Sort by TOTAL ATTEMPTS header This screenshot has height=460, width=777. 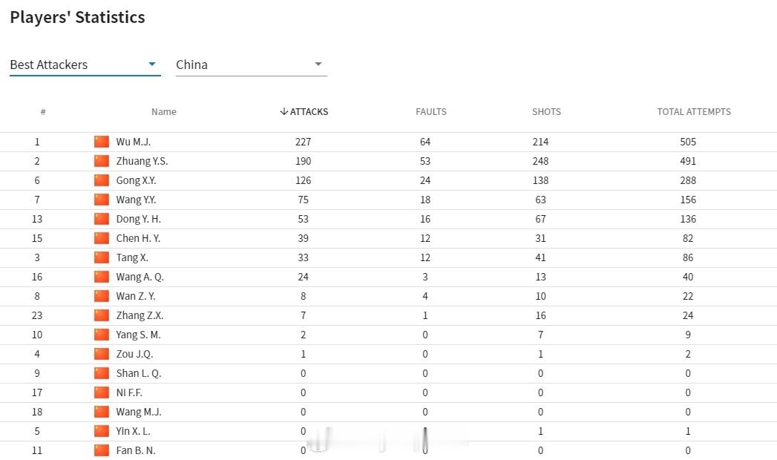[x=694, y=111]
